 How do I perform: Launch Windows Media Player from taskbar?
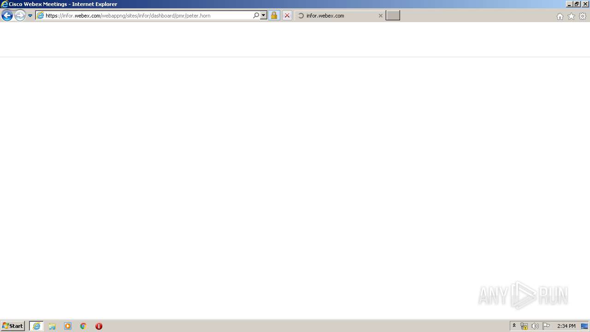click(x=68, y=326)
